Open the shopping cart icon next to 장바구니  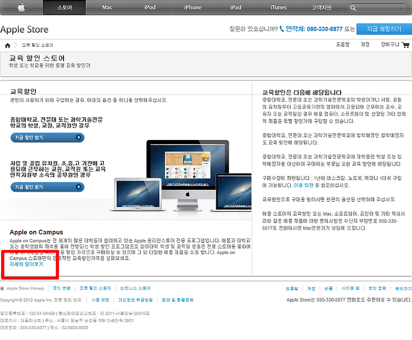click(406, 45)
